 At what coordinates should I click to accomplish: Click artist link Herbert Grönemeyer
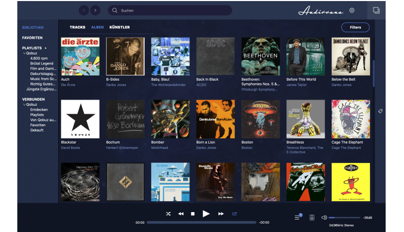click(x=122, y=148)
